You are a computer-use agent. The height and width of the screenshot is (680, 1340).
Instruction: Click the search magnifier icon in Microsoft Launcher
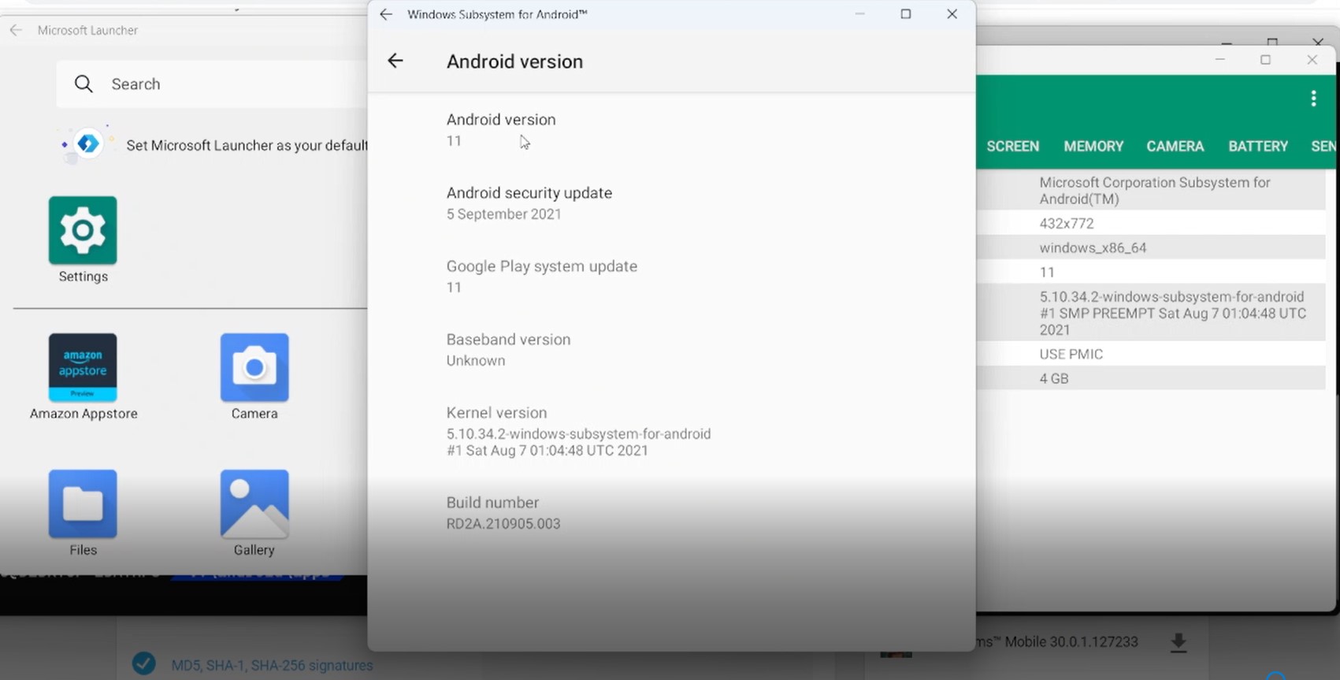click(x=84, y=84)
